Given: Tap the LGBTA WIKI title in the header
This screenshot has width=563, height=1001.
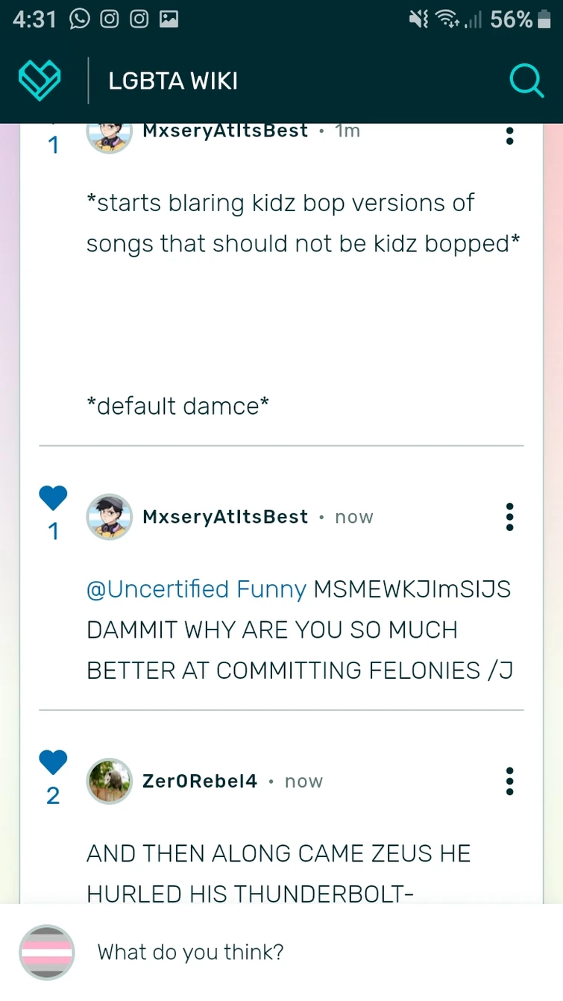Looking at the screenshot, I should click(x=172, y=80).
